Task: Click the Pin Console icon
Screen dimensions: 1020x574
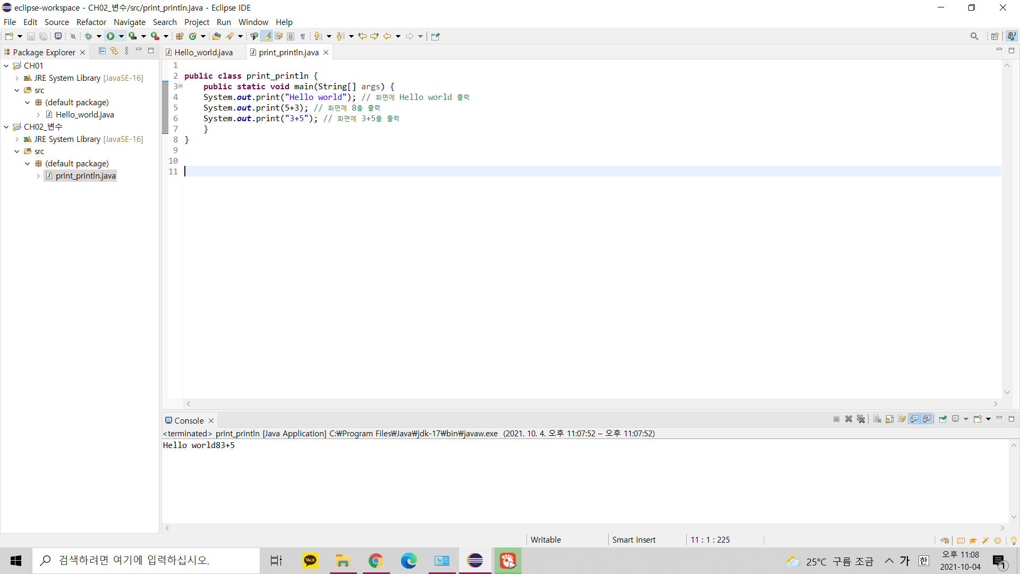Action: tap(942, 419)
